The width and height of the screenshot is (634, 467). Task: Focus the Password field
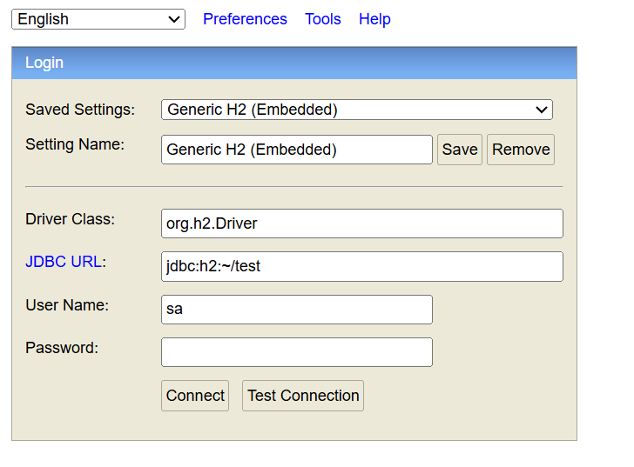click(297, 352)
